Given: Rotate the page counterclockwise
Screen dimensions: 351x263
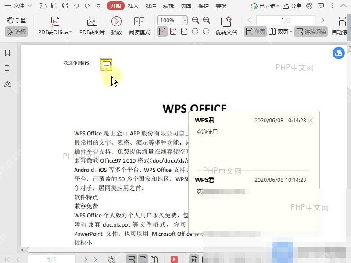Looking at the screenshot, I should pyautogui.click(x=206, y=32).
